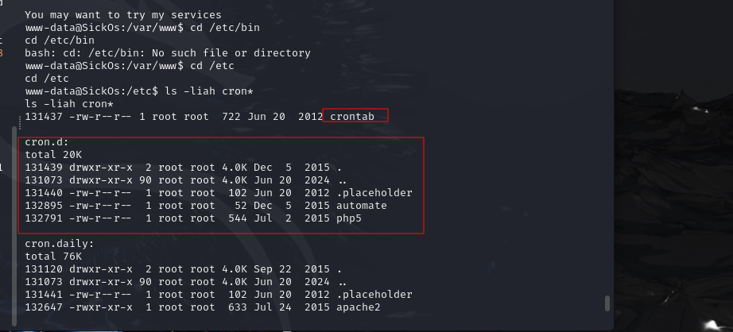Click the .placeholder entry in cron.d listing

374,193
